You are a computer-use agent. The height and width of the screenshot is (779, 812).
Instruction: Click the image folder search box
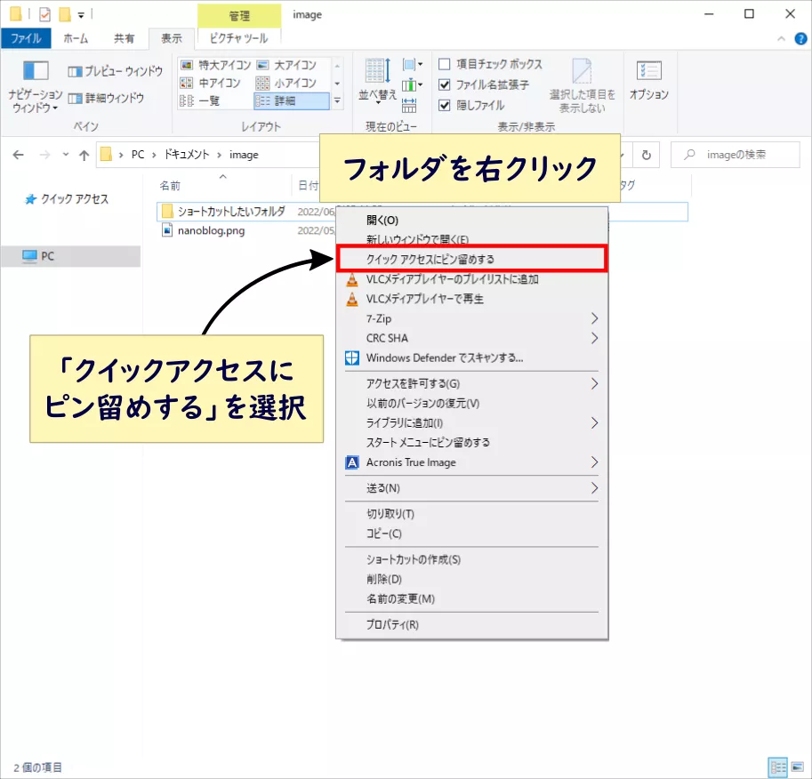[736, 155]
